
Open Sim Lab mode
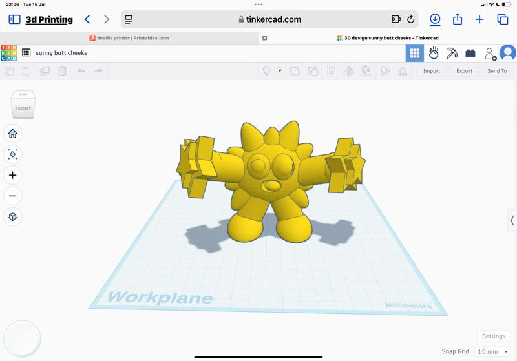[434, 53]
